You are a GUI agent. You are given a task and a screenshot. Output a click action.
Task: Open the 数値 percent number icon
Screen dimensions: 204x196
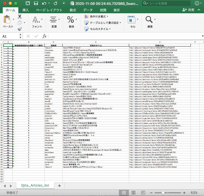70,19
